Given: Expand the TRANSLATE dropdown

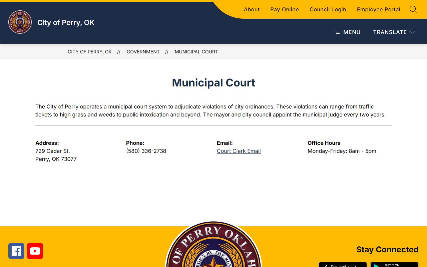Looking at the screenshot, I should 394,32.
